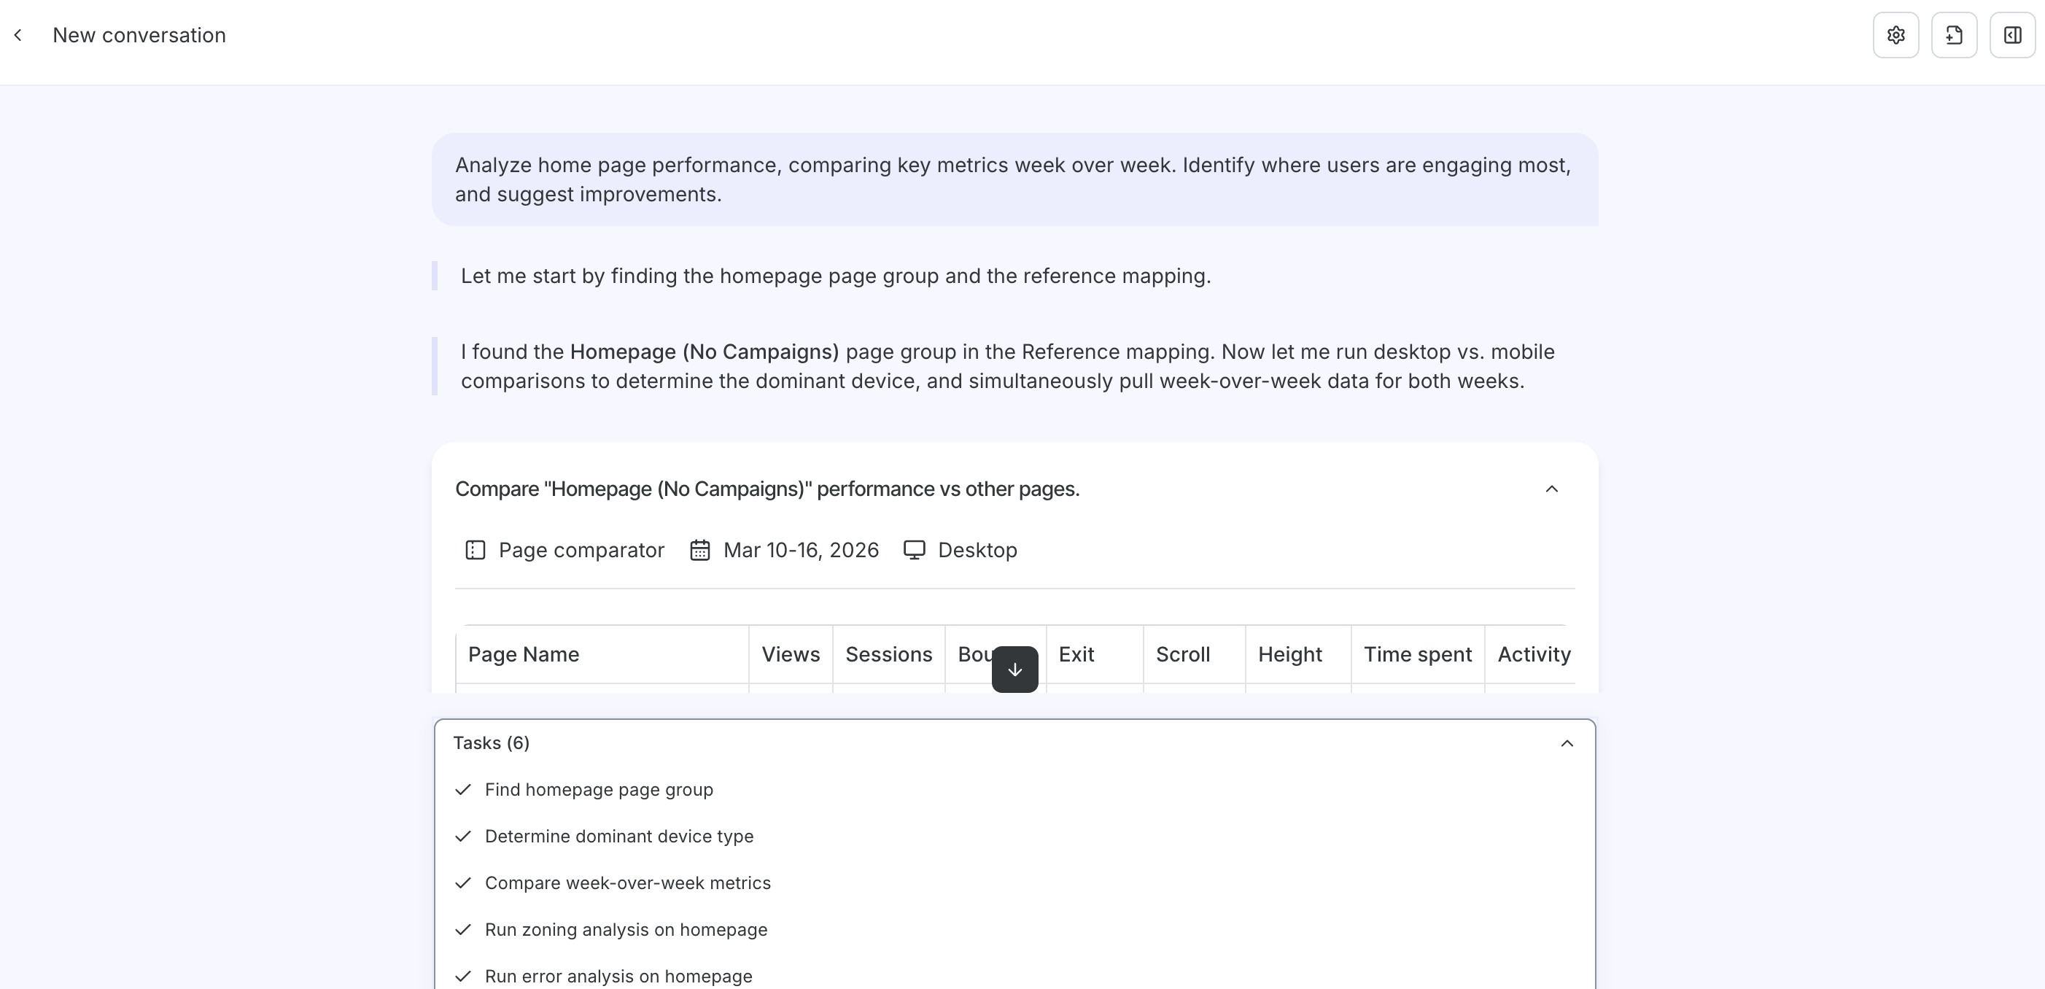Click the Run zoning analysis on homepage task
This screenshot has width=2045, height=989.
[626, 930]
